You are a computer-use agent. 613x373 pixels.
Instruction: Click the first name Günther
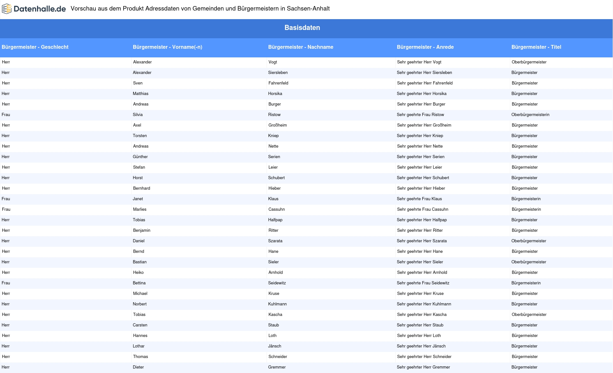[x=140, y=157]
